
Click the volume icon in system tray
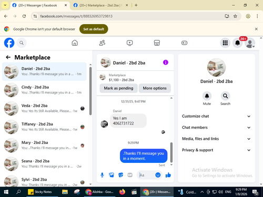(x=220, y=192)
